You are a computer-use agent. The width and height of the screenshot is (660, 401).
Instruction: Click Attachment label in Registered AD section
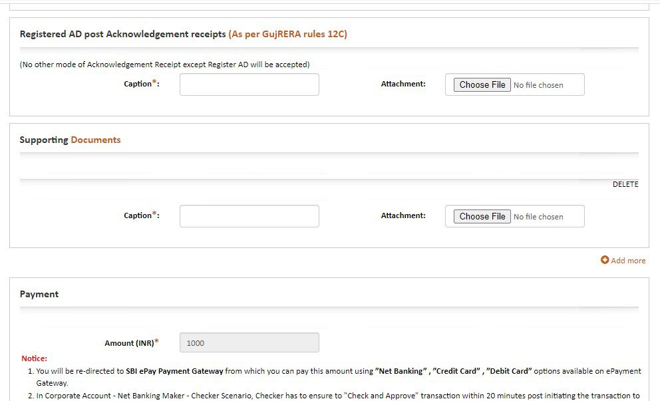tap(403, 84)
